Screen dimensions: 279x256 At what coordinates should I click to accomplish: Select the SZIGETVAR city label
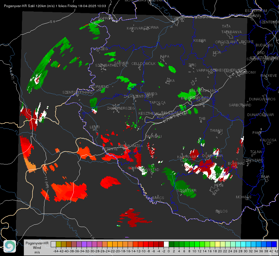tap(186, 191)
